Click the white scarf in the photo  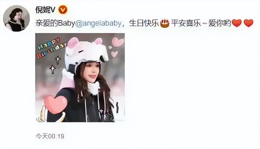coord(93,88)
